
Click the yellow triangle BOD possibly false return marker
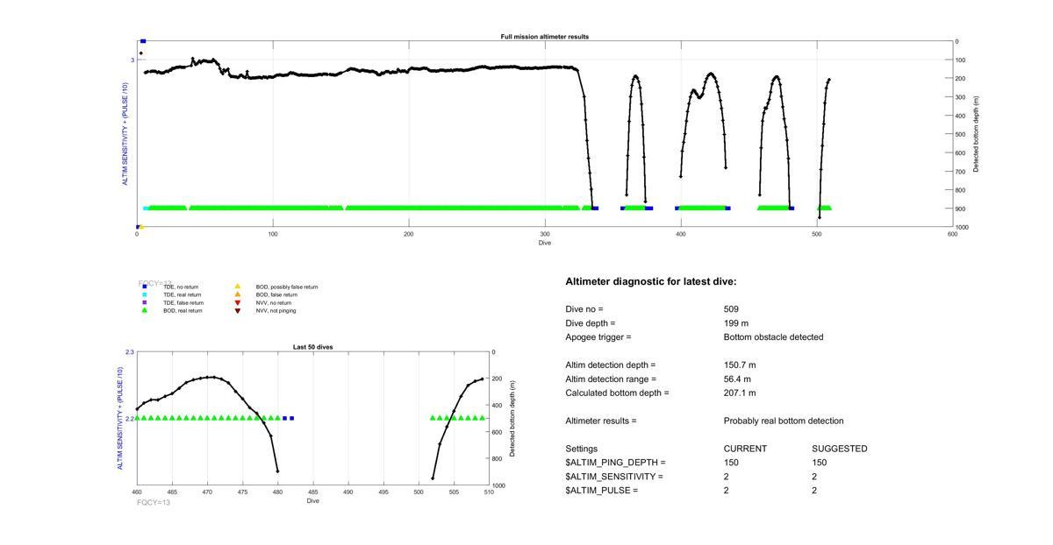[x=237, y=287]
